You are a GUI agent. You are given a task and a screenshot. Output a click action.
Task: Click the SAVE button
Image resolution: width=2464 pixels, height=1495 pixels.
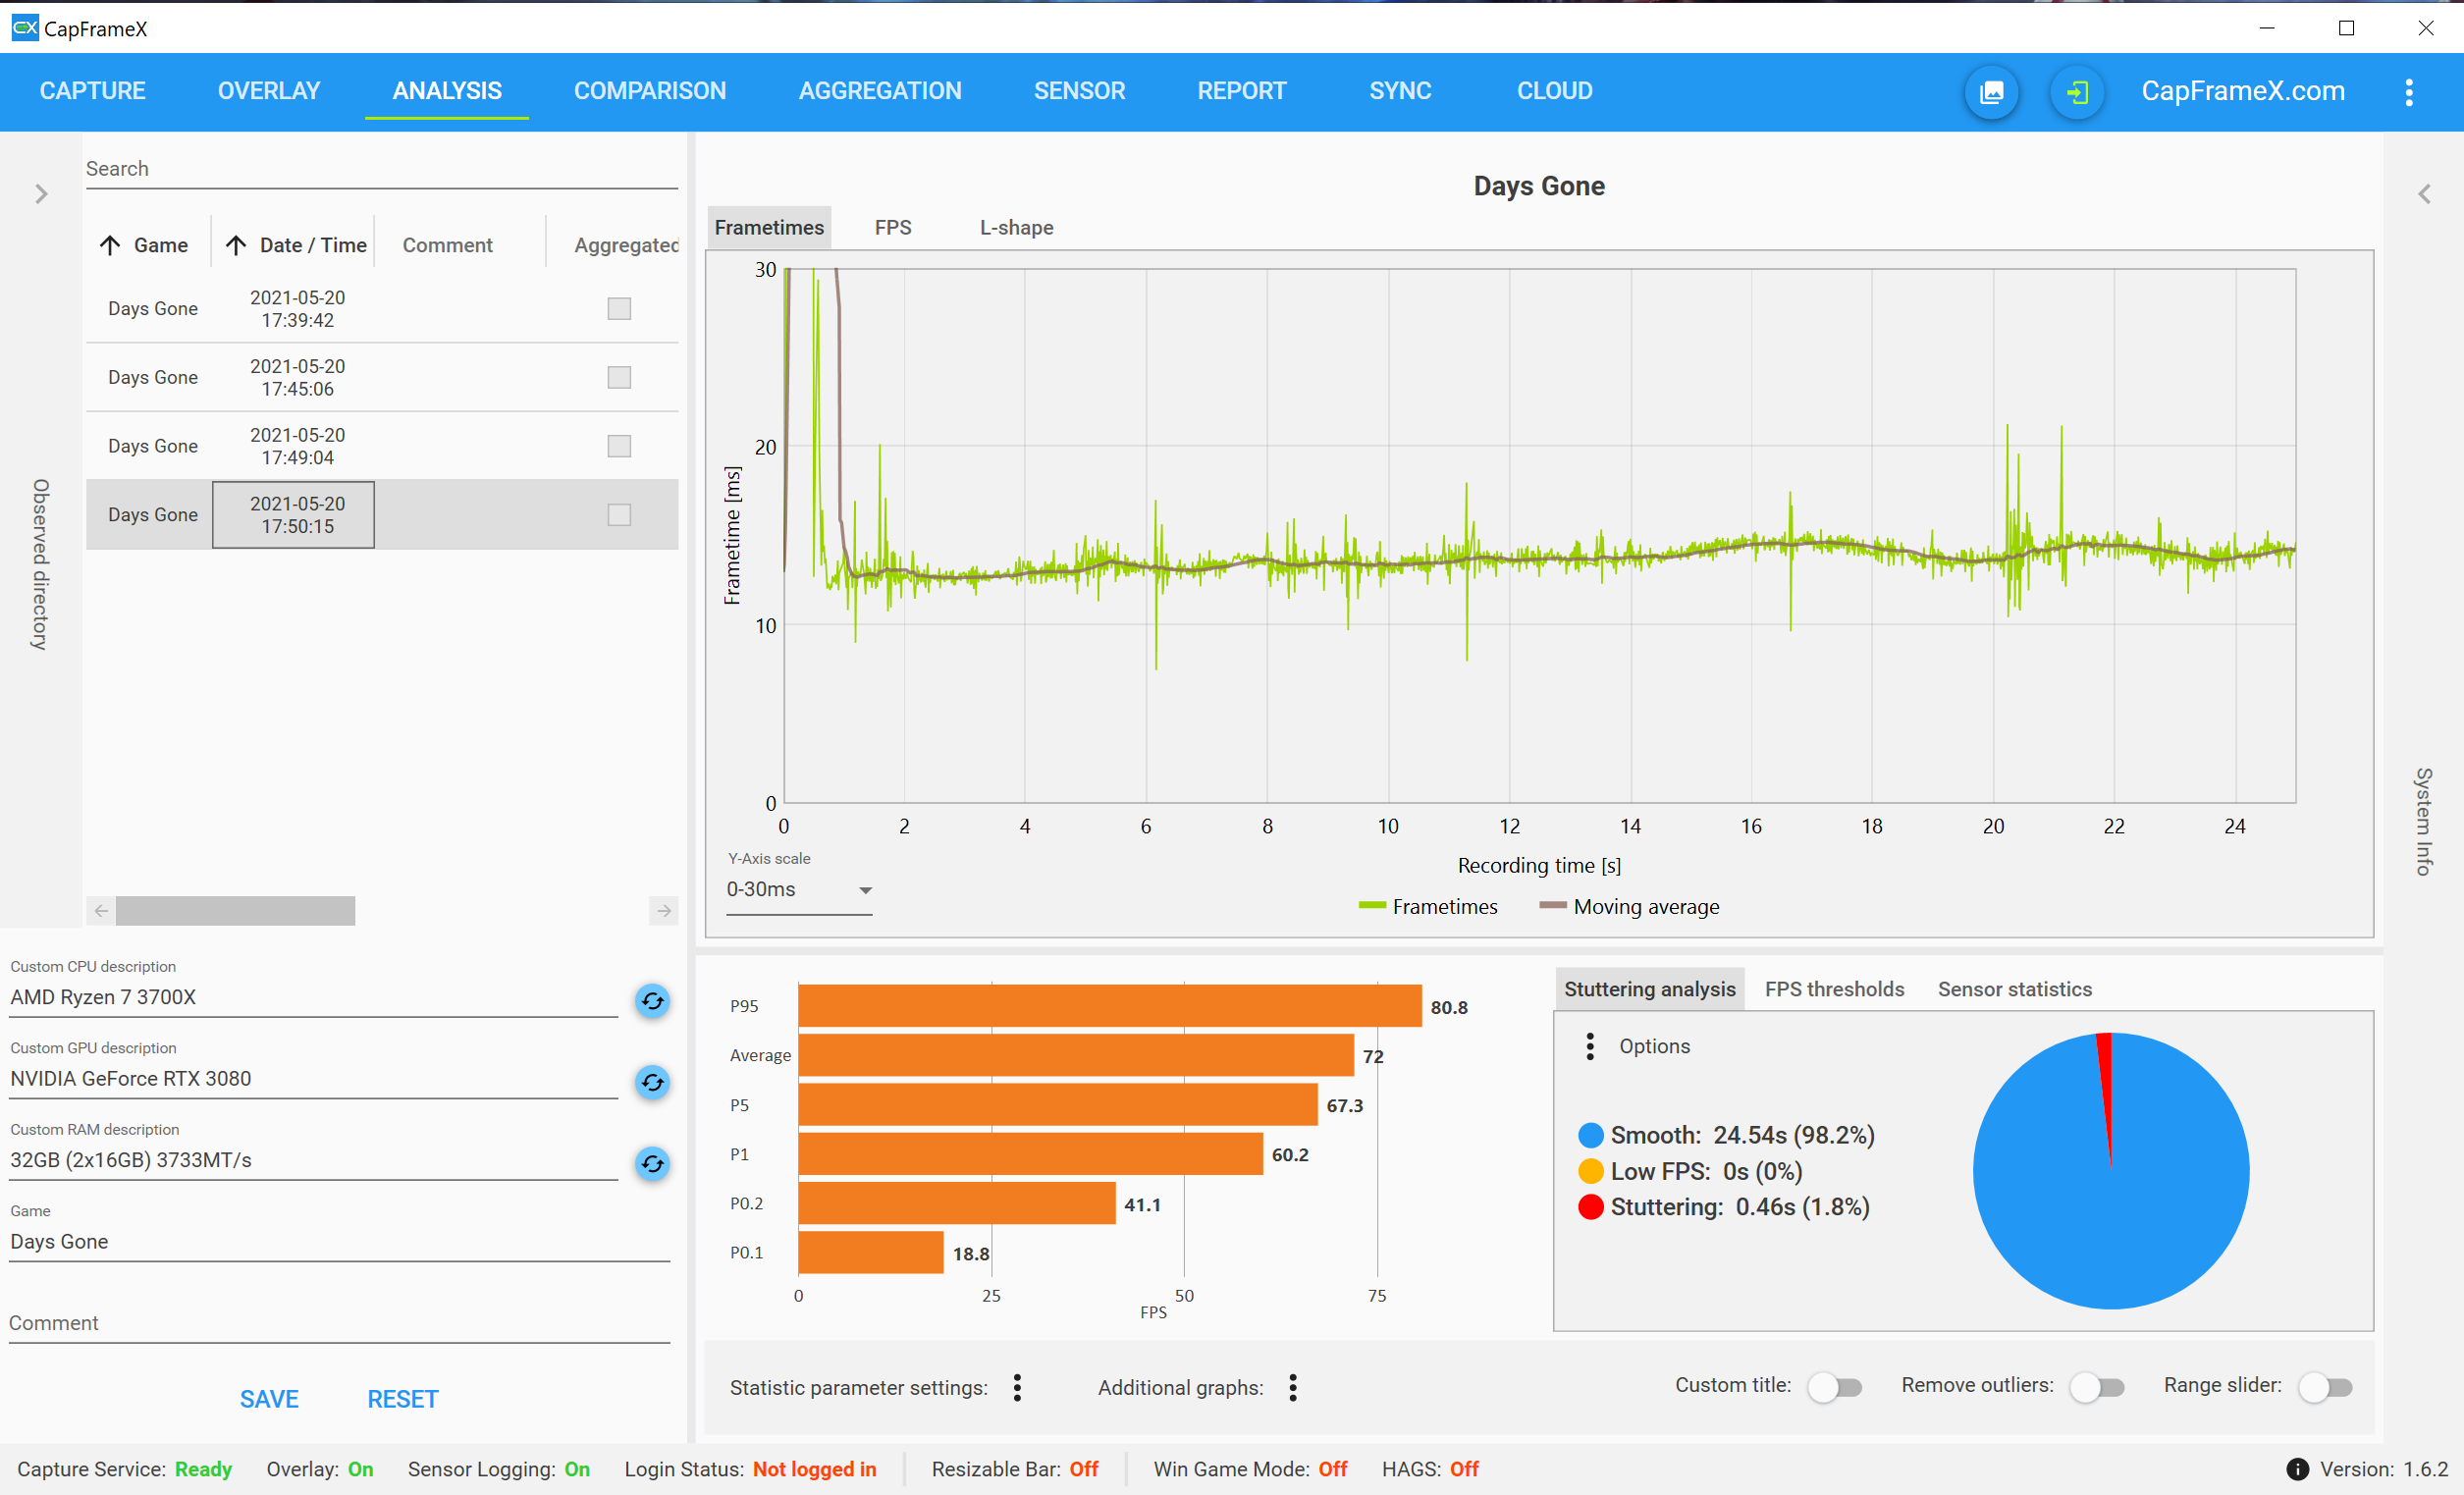(x=269, y=1399)
